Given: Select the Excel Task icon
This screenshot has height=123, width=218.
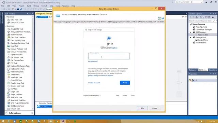Looking at the screenshot, I should [x=9, y=46].
